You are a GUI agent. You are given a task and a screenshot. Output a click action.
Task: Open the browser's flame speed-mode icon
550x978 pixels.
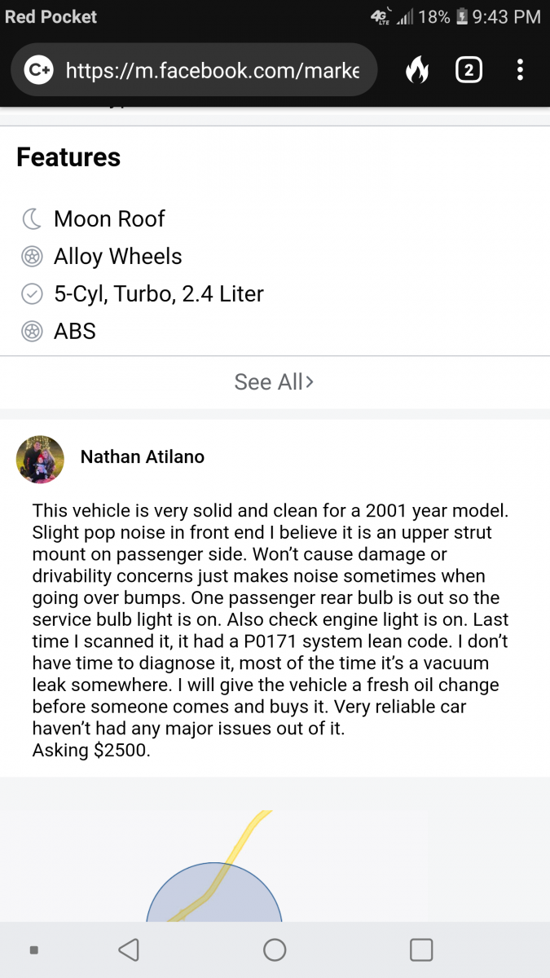click(x=417, y=70)
